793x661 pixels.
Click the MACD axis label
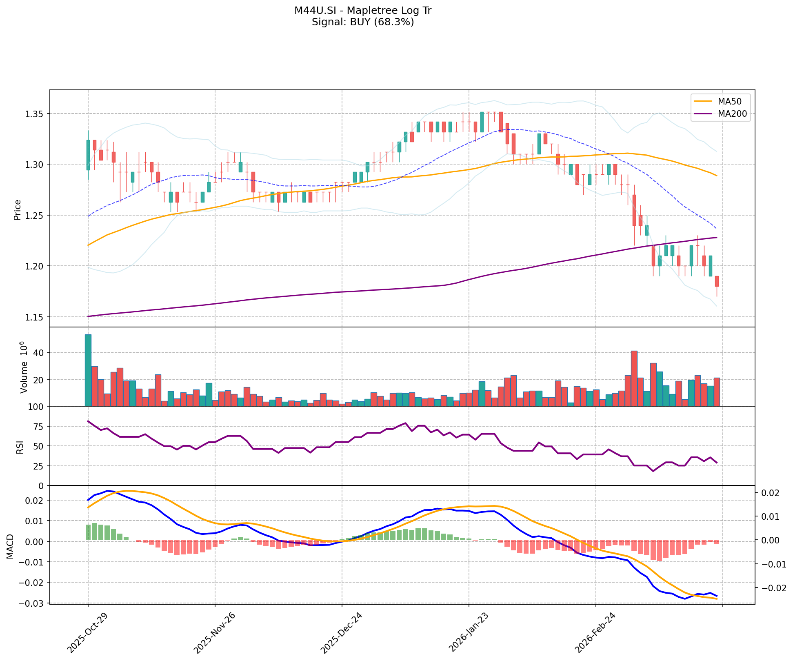tap(10, 546)
